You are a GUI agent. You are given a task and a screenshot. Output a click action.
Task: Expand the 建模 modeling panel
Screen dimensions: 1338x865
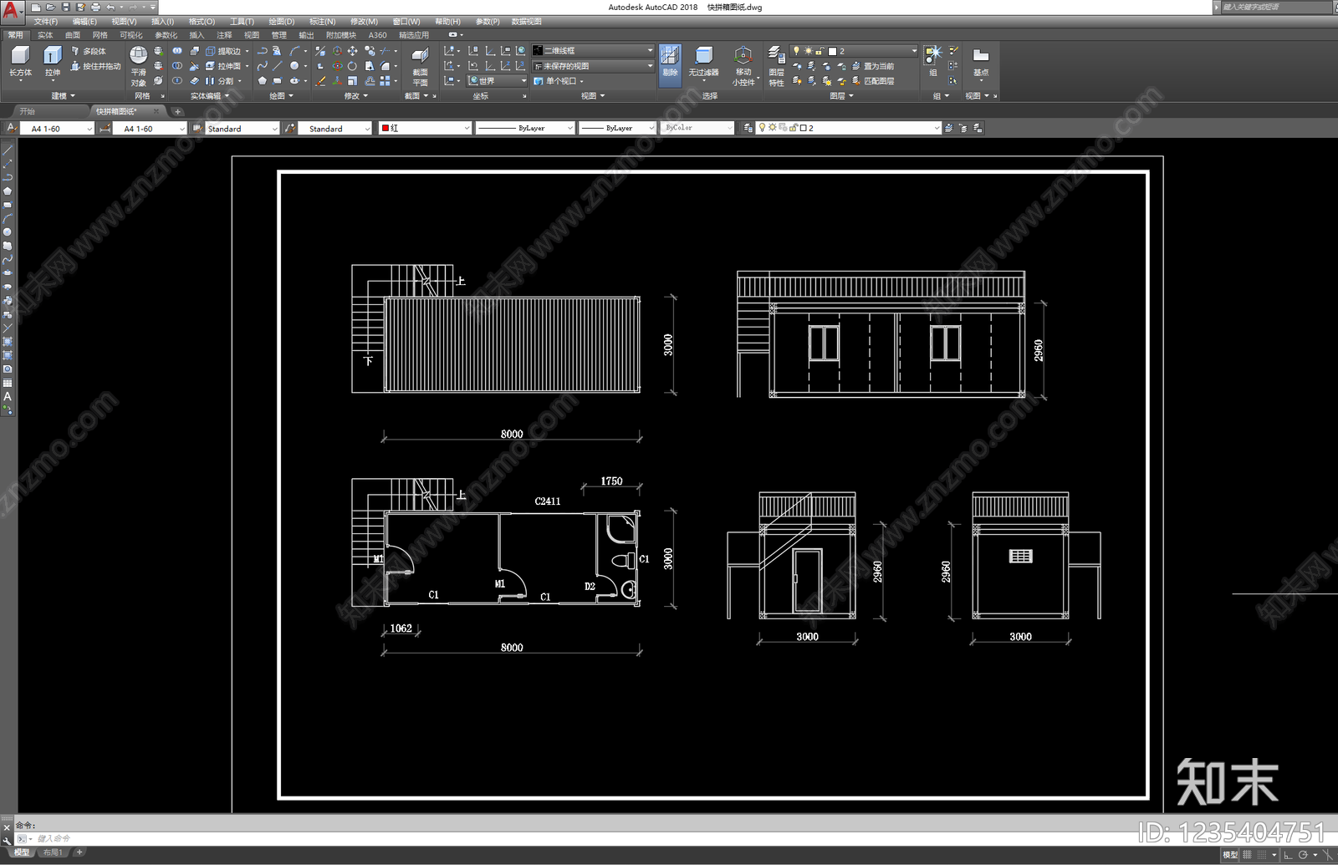[63, 96]
